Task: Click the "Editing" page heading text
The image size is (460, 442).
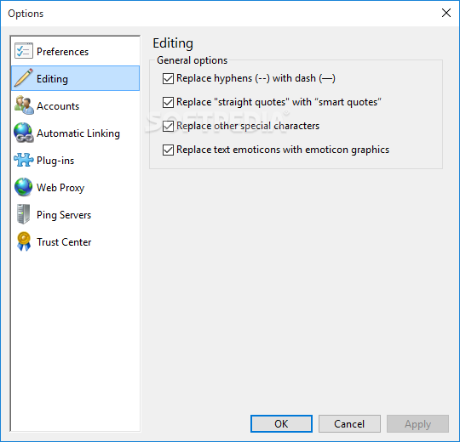Action: coord(173,43)
